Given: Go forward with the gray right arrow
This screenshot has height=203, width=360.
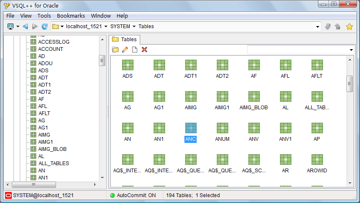Looking at the screenshot, I should (x=35, y=26).
